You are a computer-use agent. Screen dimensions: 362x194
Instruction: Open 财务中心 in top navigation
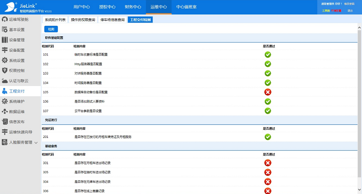(x=133, y=7)
